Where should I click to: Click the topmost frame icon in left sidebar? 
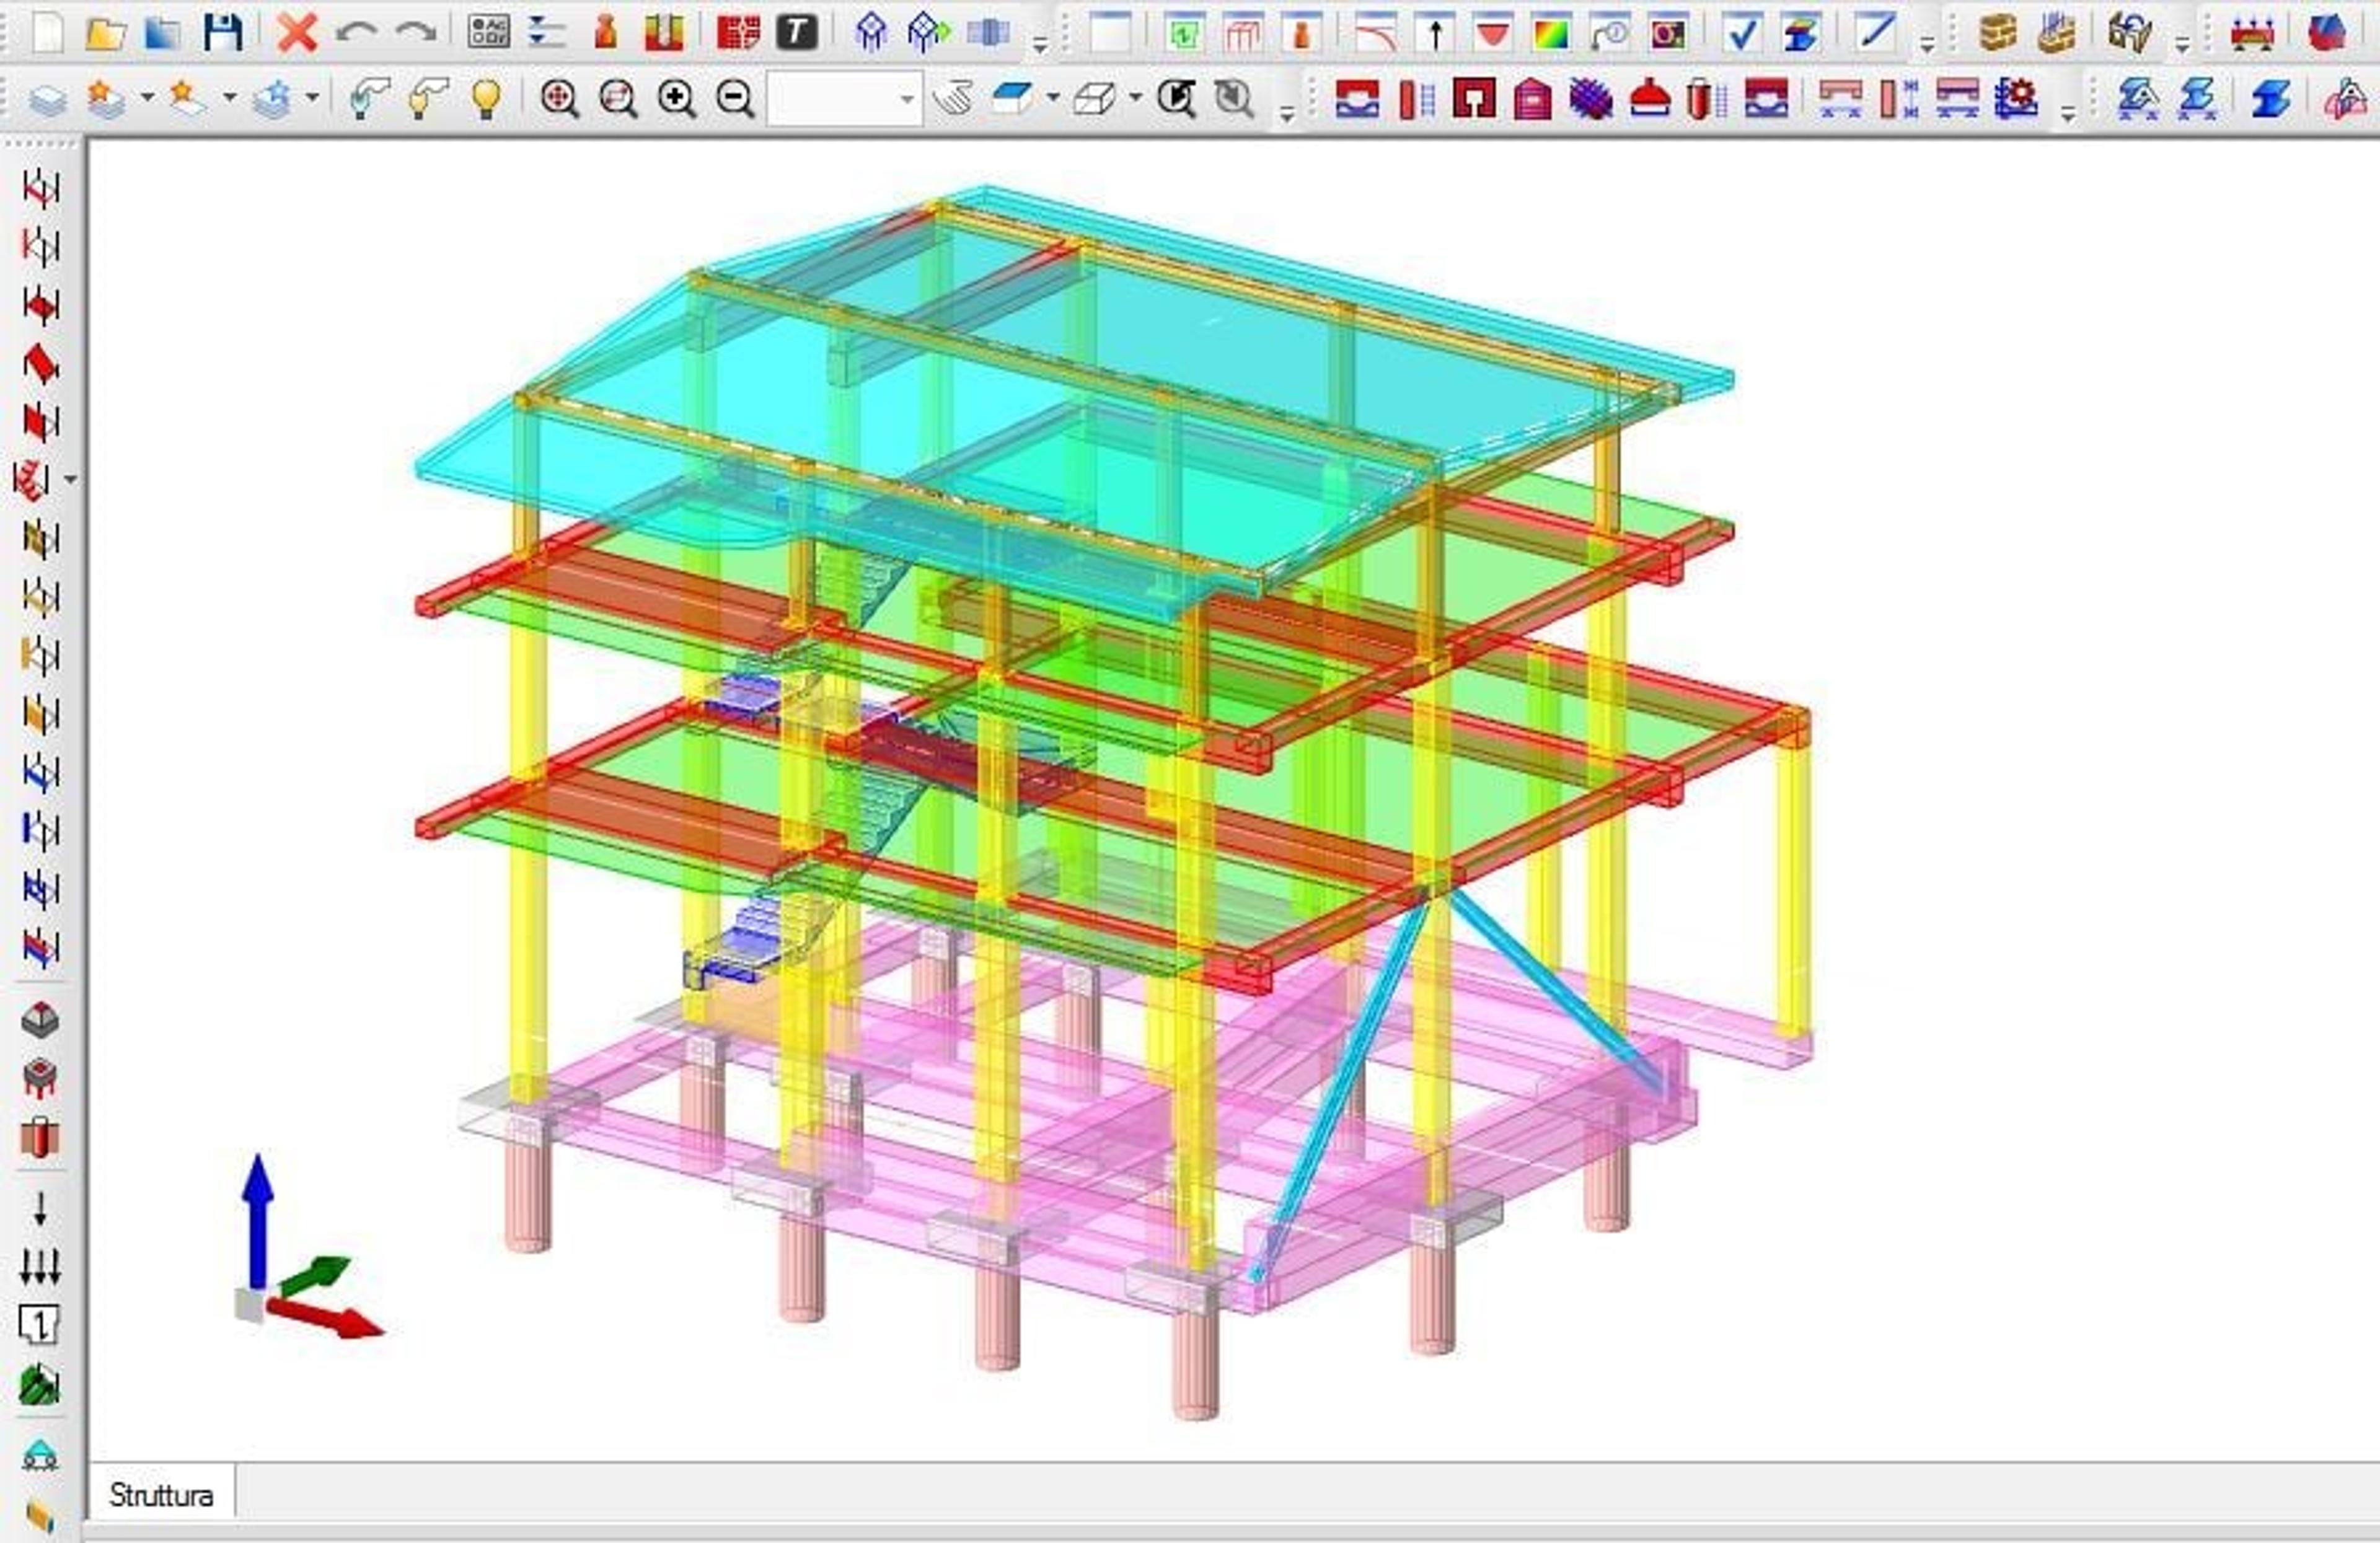click(x=40, y=187)
